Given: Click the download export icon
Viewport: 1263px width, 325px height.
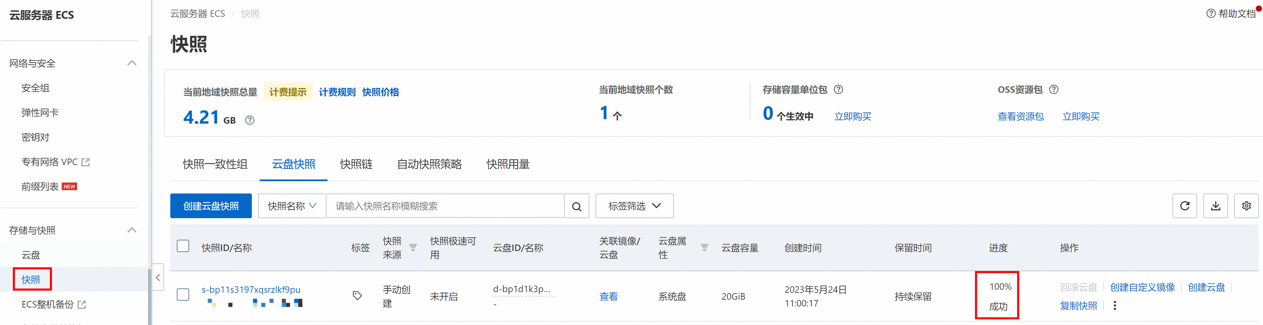Looking at the screenshot, I should [x=1215, y=206].
